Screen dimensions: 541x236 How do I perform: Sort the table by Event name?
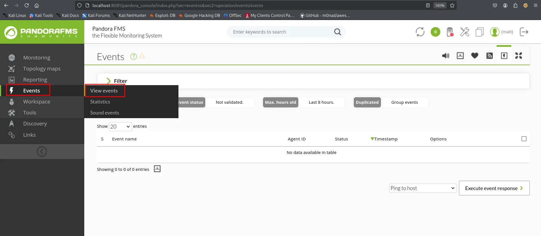[124, 139]
